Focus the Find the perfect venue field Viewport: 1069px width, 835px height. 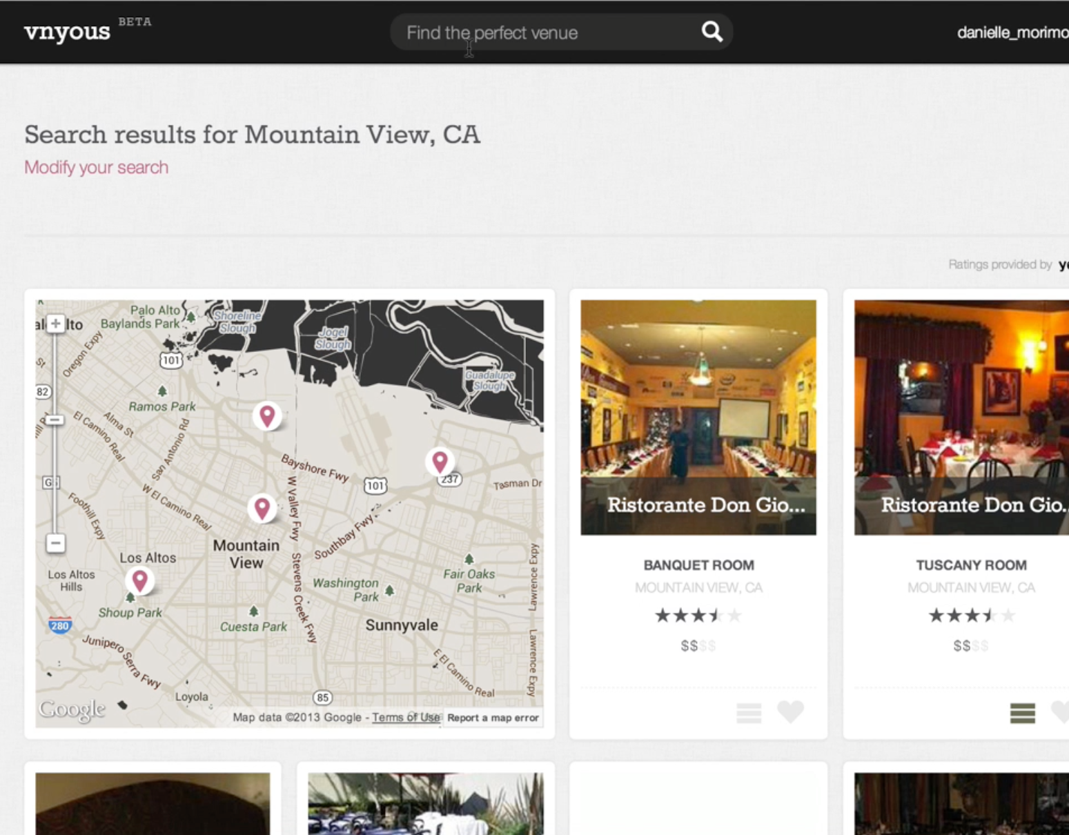(x=545, y=32)
